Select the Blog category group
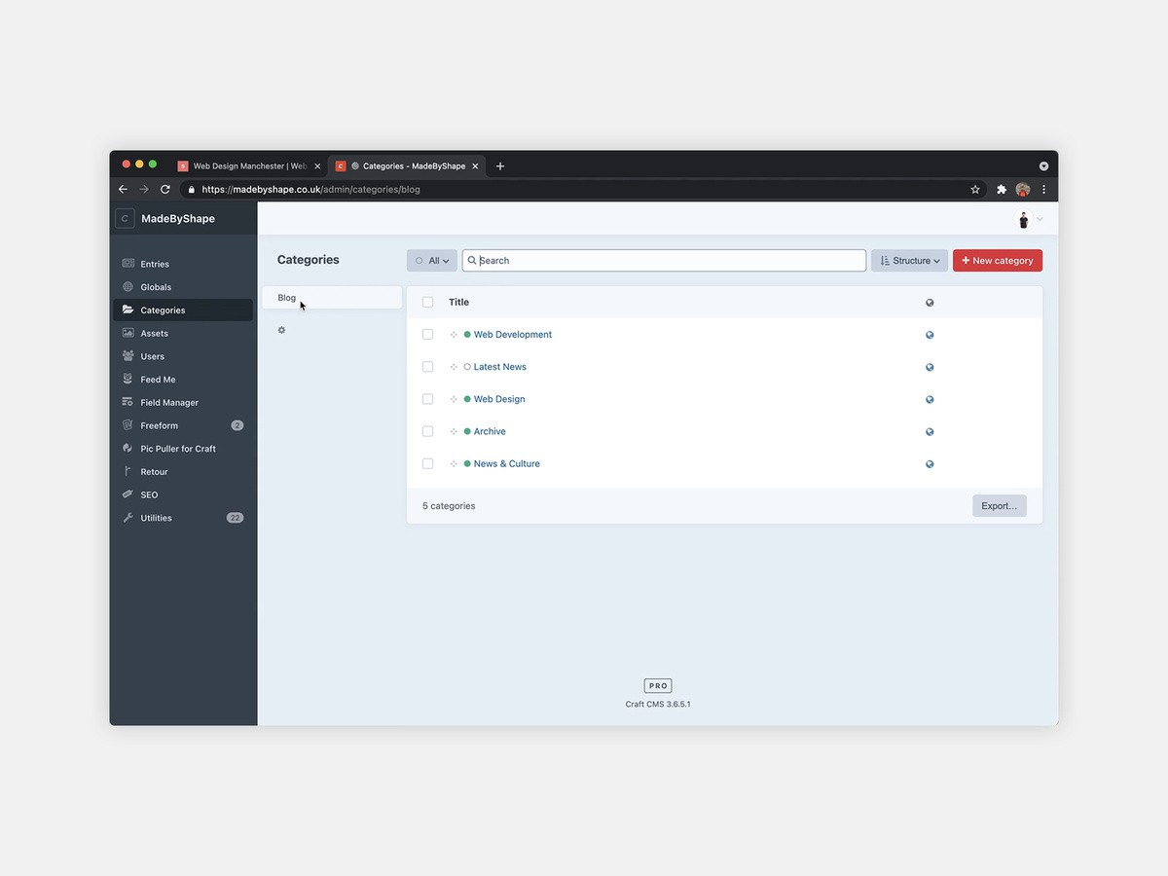Screen dimensions: 1168x876 (286, 297)
